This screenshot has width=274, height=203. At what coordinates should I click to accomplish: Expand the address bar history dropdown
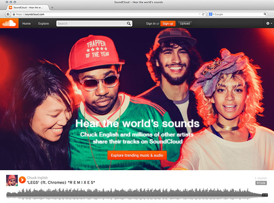(x=199, y=15)
